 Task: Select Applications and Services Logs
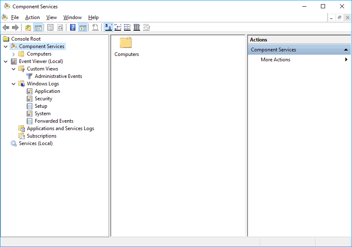pyautogui.click(x=61, y=128)
